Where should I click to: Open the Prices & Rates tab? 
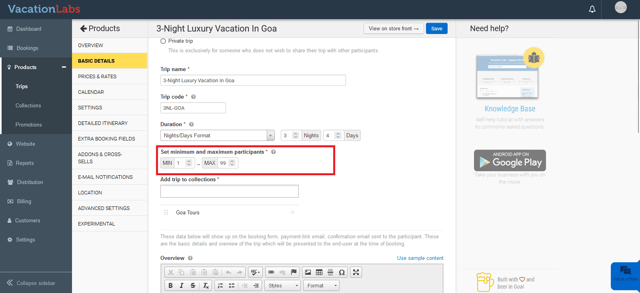click(97, 77)
